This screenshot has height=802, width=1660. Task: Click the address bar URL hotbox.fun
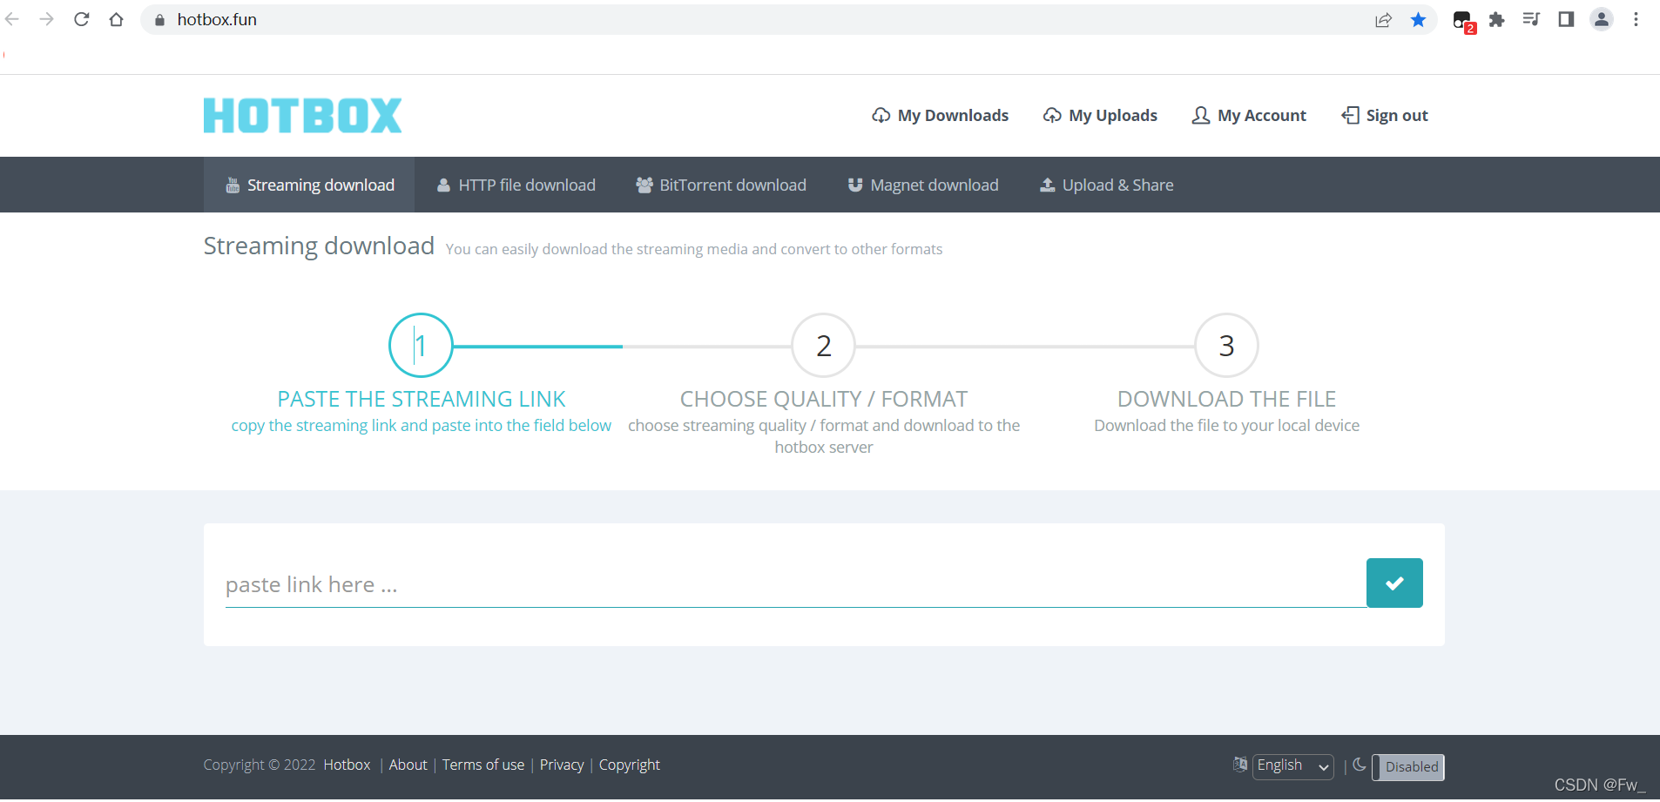[x=217, y=19]
